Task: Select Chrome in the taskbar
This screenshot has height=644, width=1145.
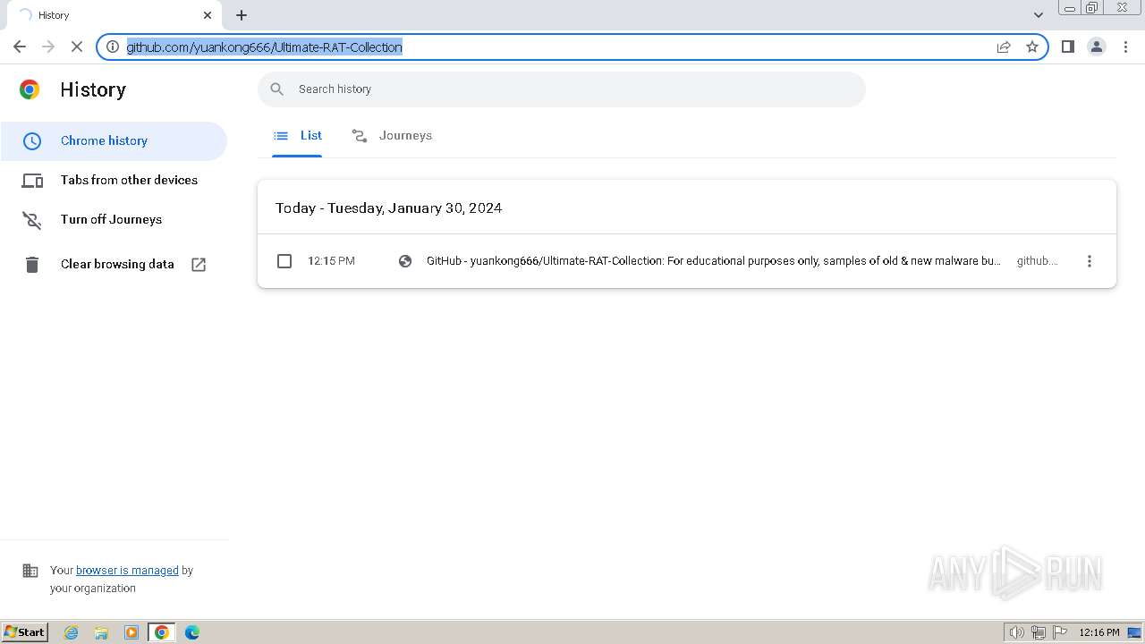Action: tap(162, 632)
